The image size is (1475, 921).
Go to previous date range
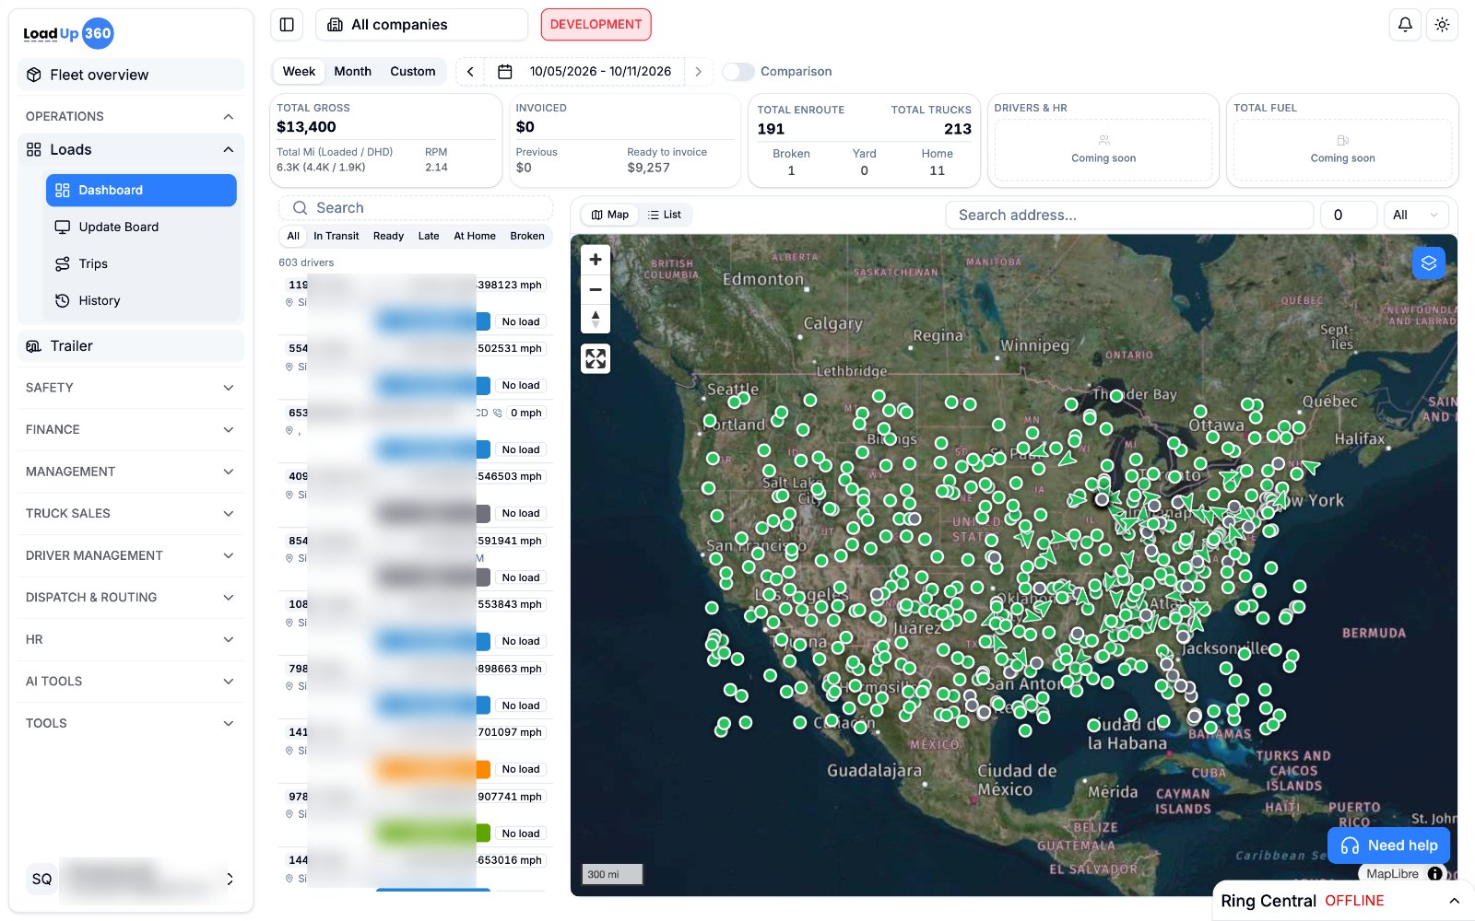coord(470,72)
